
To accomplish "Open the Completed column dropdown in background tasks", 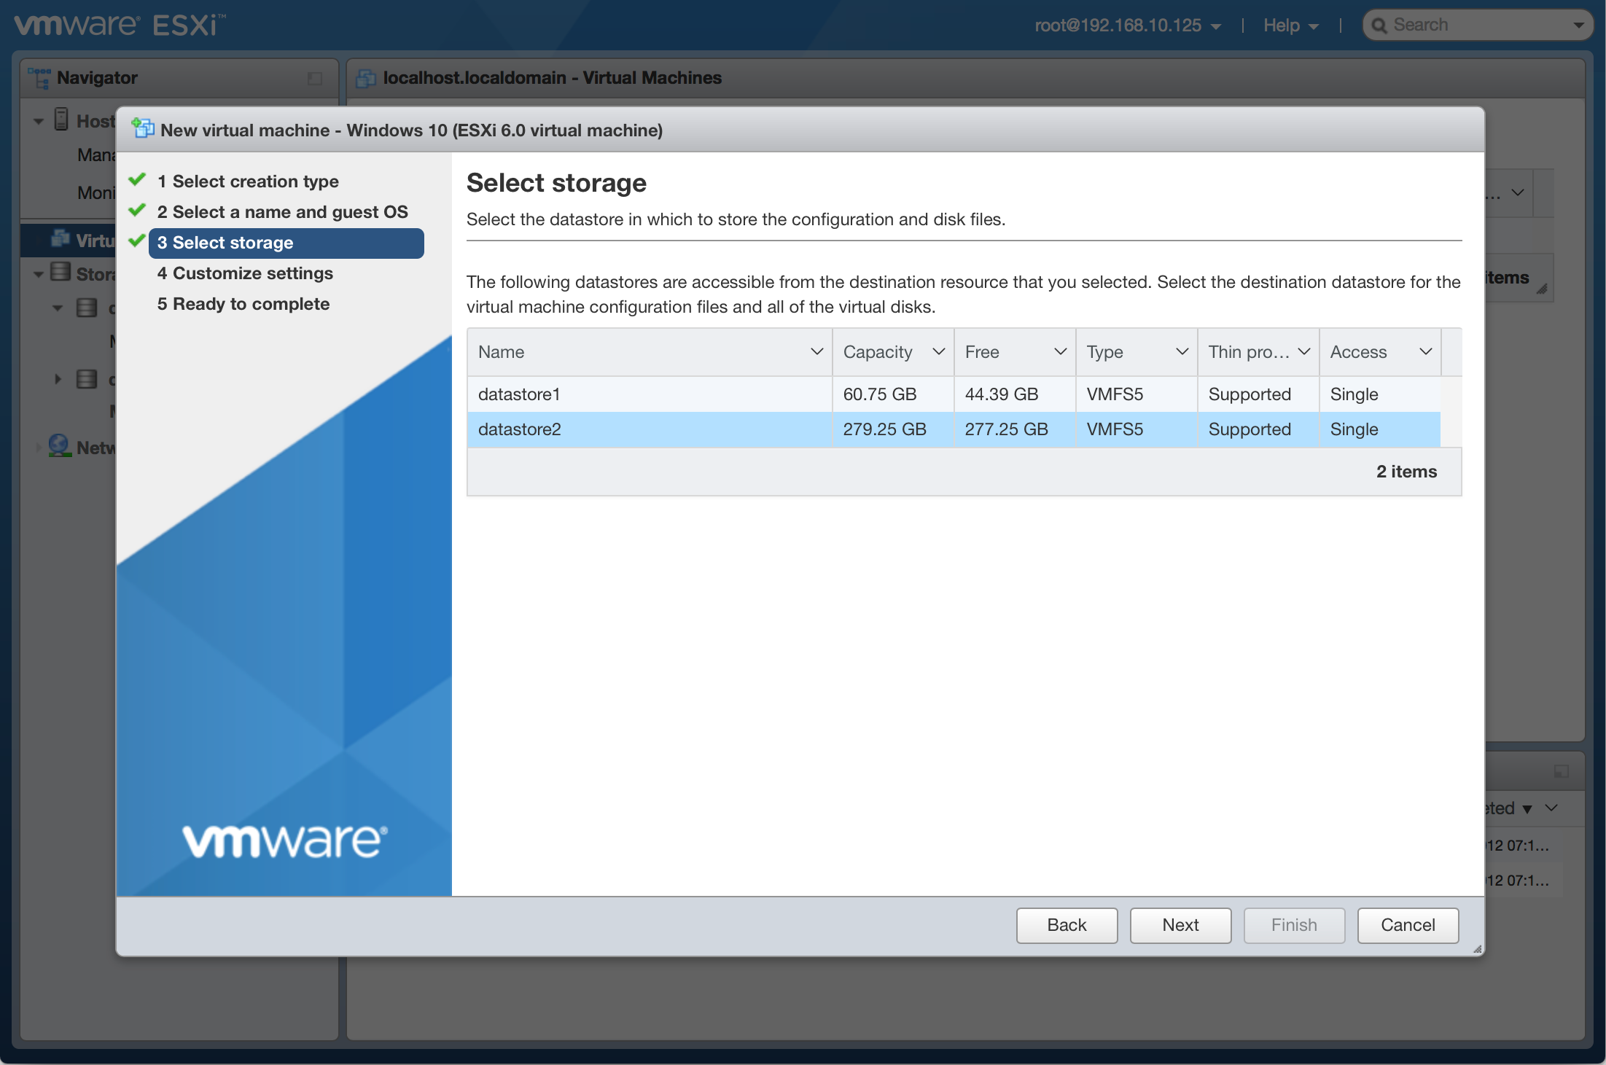I will [x=1551, y=808].
